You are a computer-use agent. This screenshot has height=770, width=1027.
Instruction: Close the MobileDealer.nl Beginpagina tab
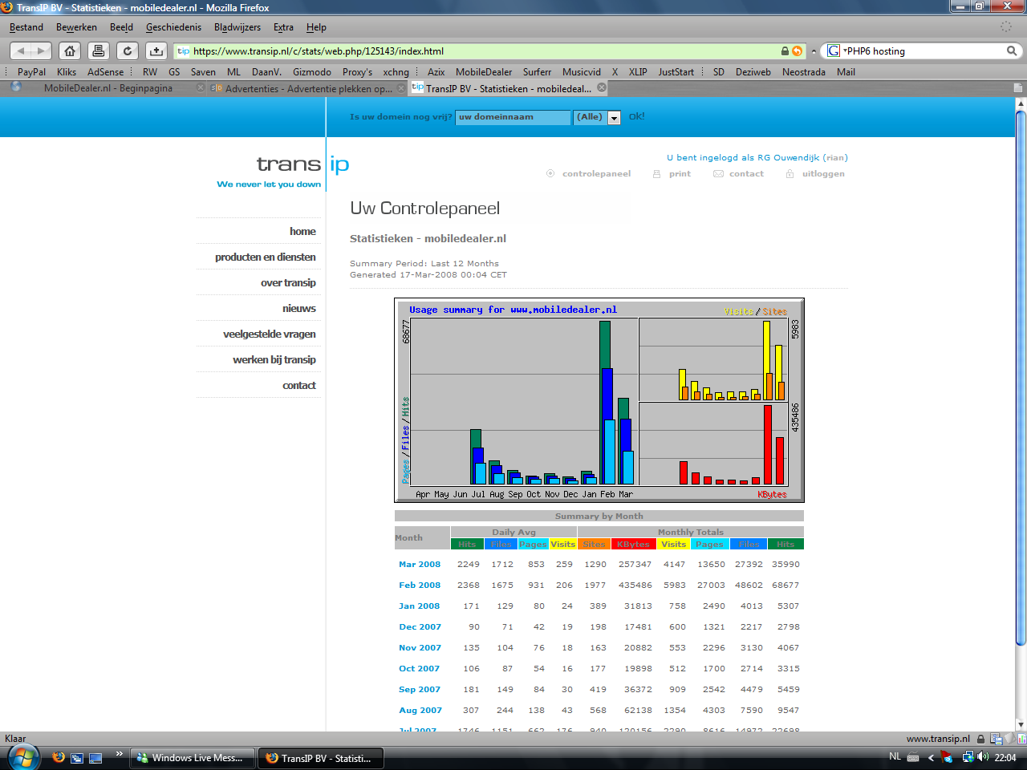click(x=201, y=88)
